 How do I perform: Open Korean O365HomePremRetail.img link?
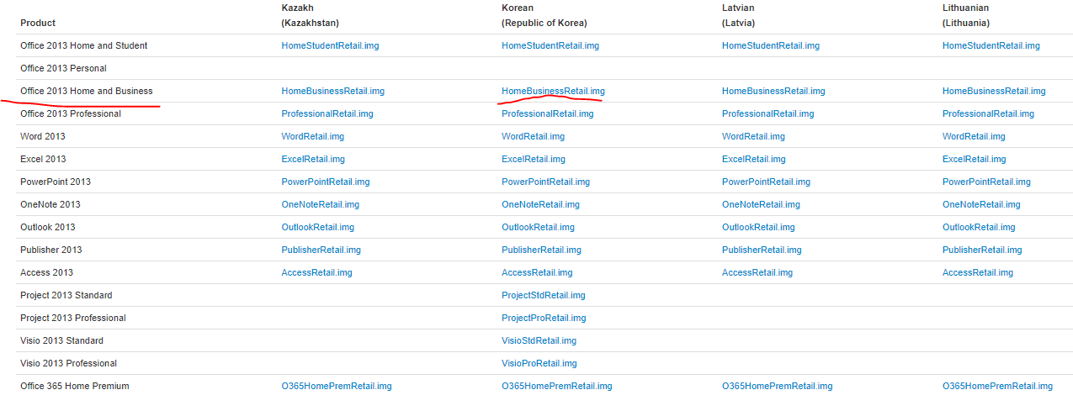click(557, 386)
